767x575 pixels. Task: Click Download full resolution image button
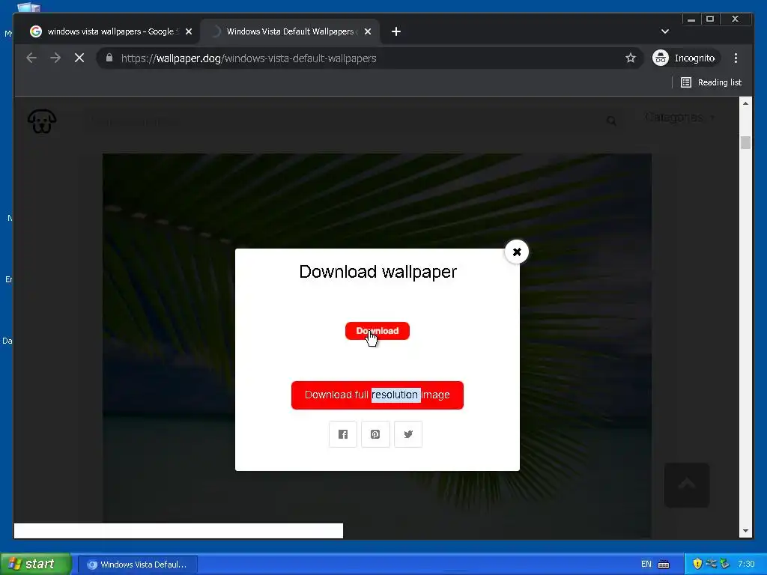coord(378,395)
